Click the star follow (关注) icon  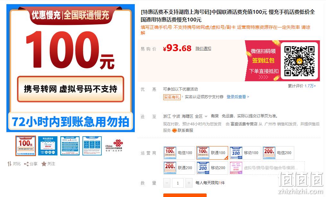(44, 164)
